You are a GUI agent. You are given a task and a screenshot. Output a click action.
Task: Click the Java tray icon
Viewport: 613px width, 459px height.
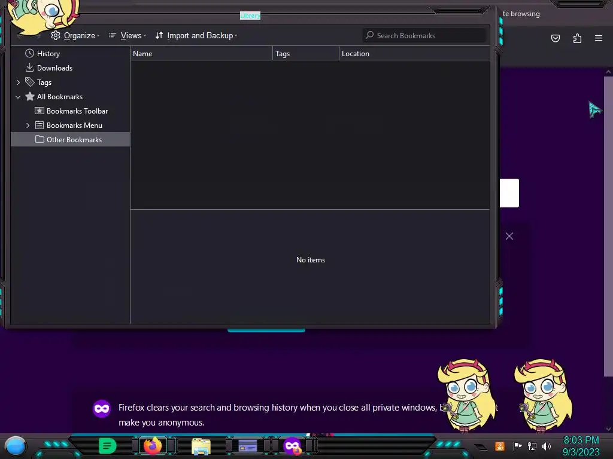tap(500, 446)
